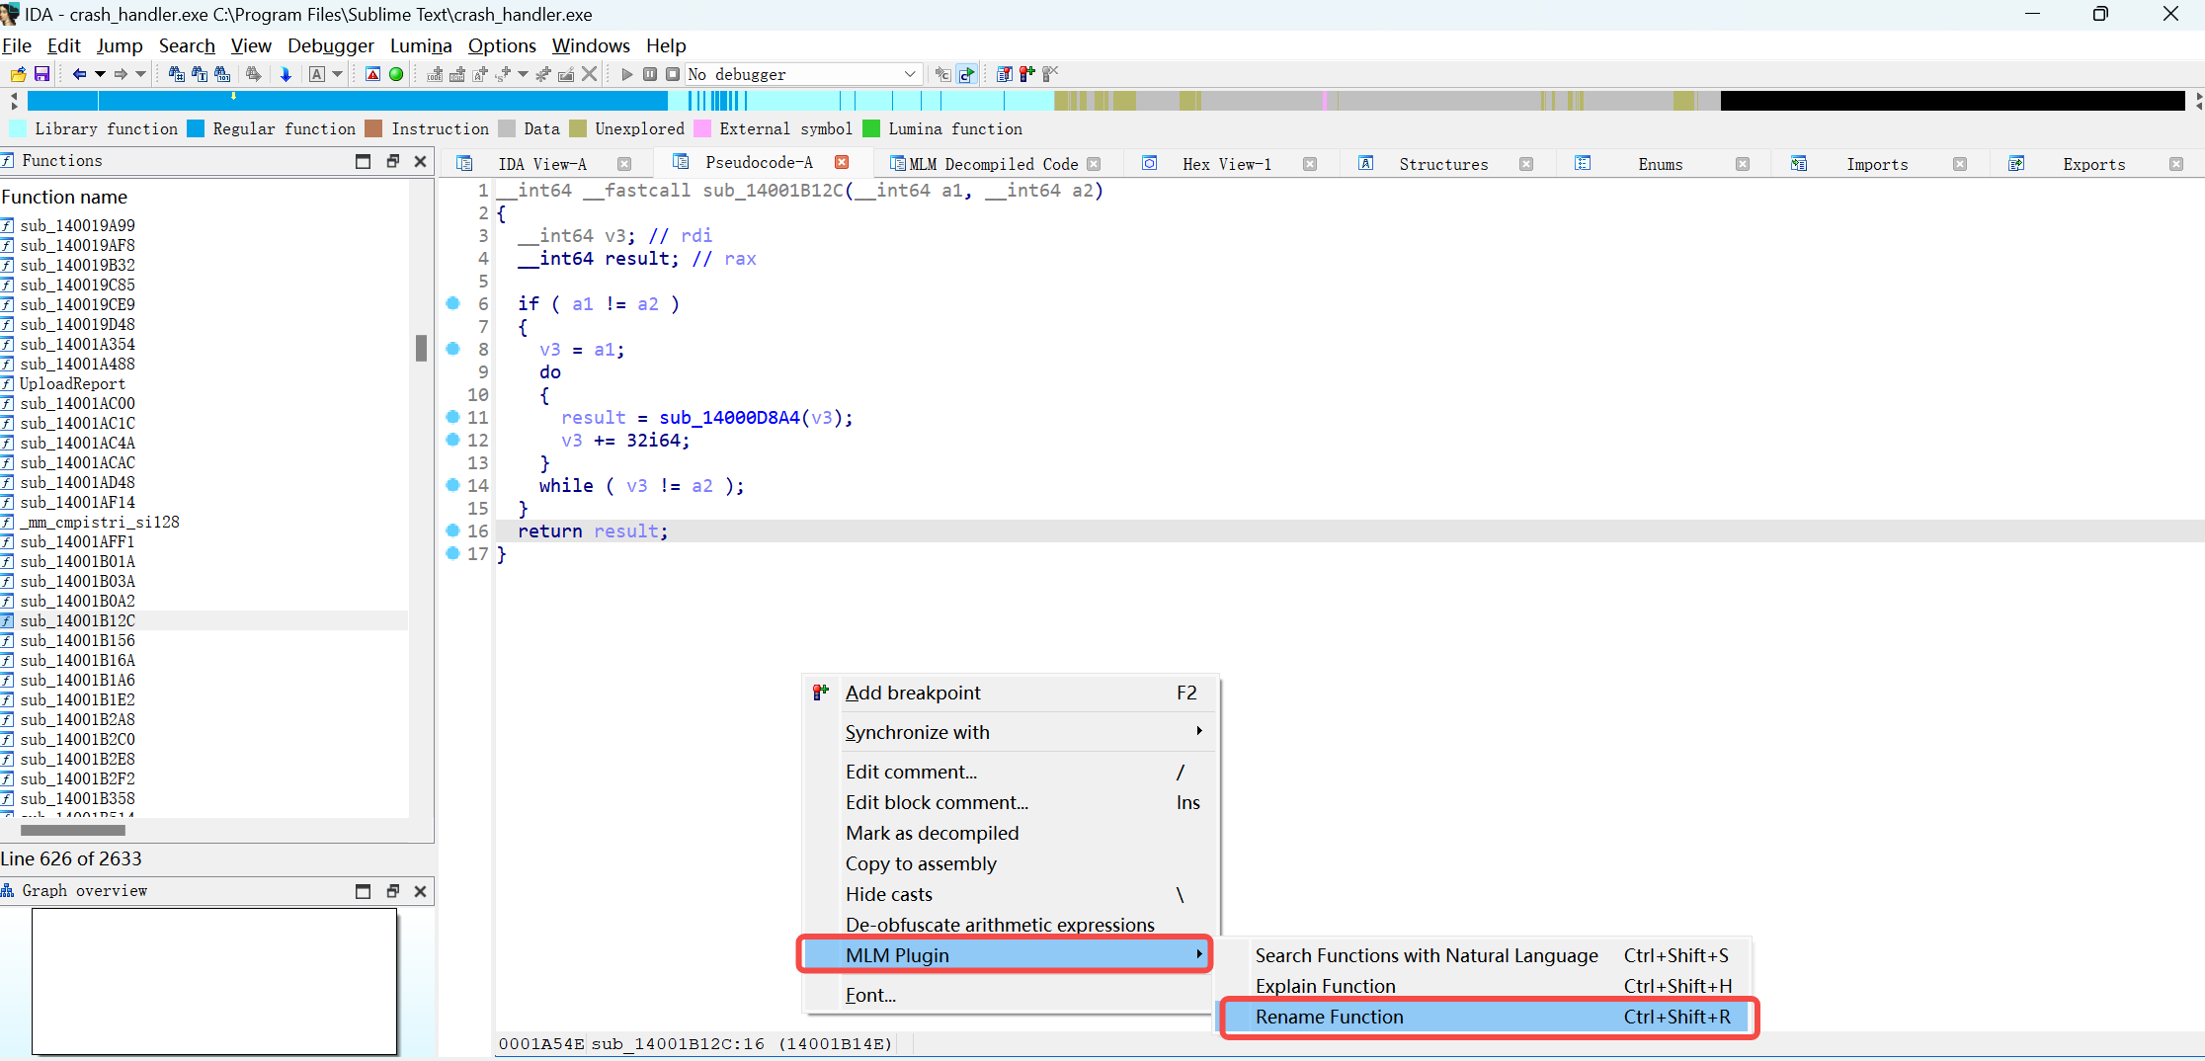
Task: Close the Graph overview panel
Action: (x=420, y=891)
